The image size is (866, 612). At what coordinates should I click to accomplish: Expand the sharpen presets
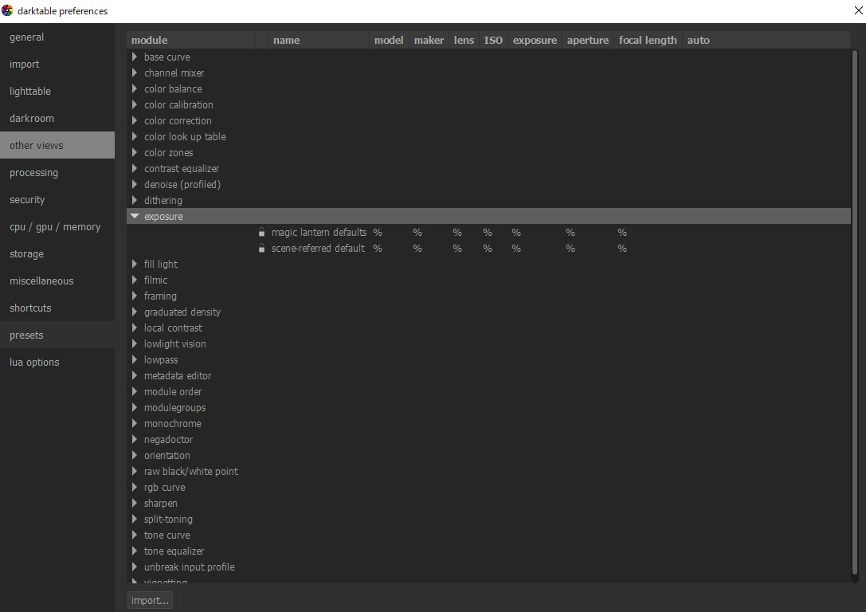(x=134, y=503)
